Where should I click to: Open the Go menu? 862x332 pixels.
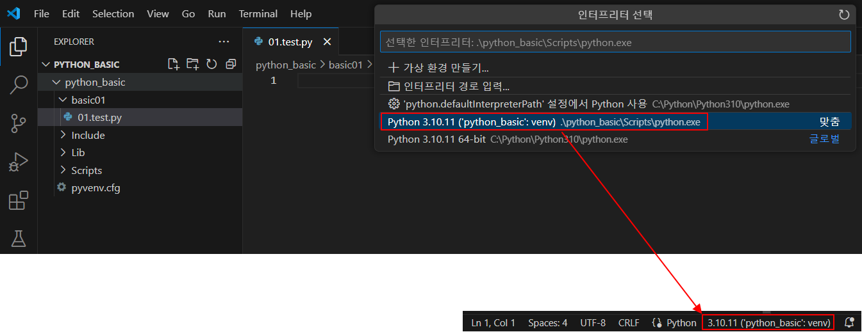[x=188, y=13]
